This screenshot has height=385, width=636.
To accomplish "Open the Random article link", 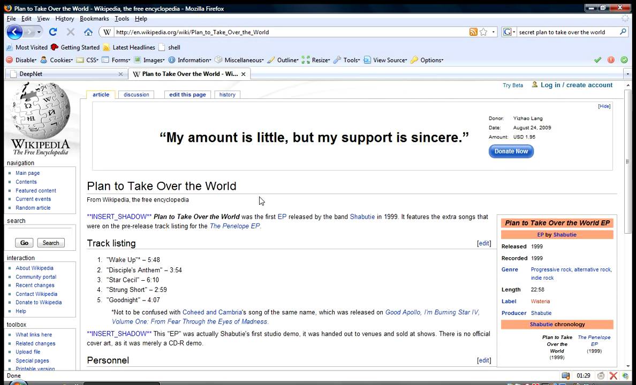I will 33,207.
